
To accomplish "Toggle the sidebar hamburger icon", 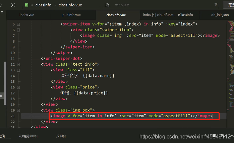I will 2,12.
